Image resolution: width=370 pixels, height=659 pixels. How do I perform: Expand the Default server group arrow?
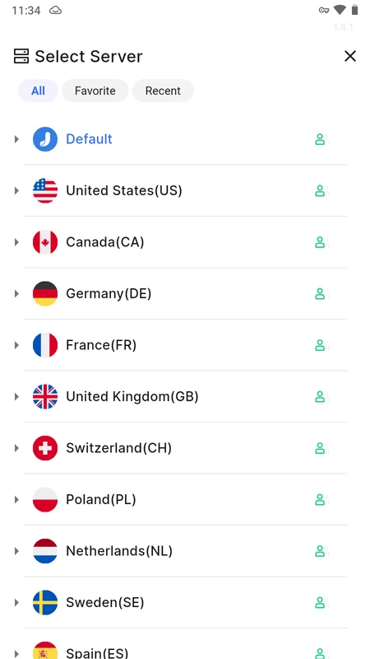click(16, 139)
